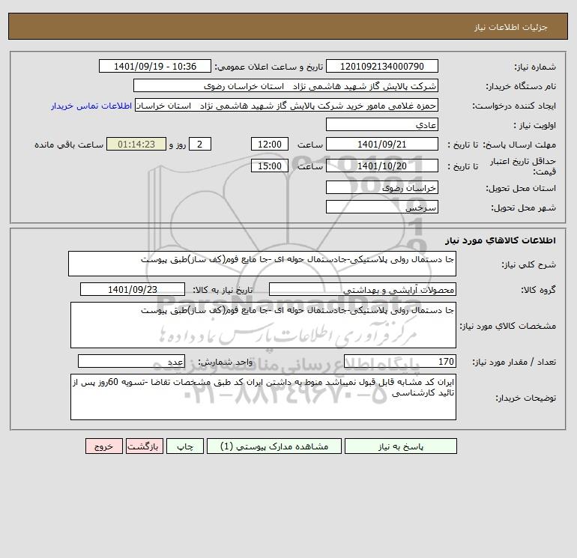
Task: Click the شماره نیاز label
Action: tap(535, 67)
